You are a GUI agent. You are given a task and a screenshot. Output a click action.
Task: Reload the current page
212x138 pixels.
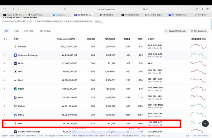tap(147, 9)
